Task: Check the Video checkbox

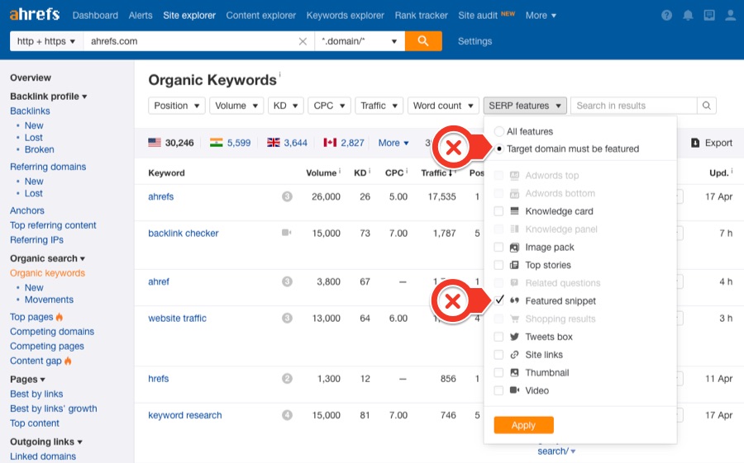Action: 498,390
